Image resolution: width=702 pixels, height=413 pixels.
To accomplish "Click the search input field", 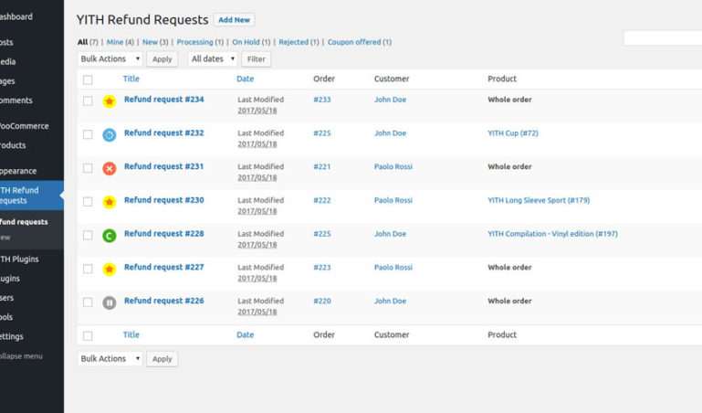I will [x=663, y=38].
